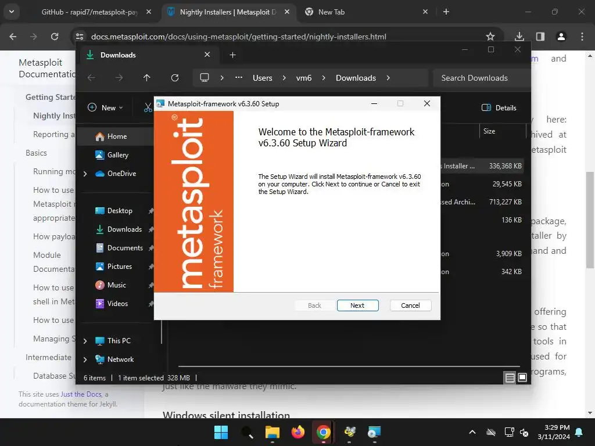Screen dimensions: 595x446
Task: Refresh the Explorer Downloads folder
Action: coord(174,78)
